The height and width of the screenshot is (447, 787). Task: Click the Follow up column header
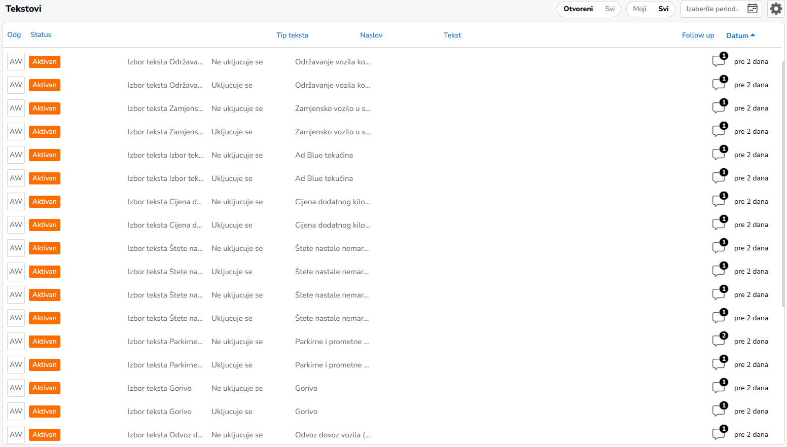pos(698,35)
